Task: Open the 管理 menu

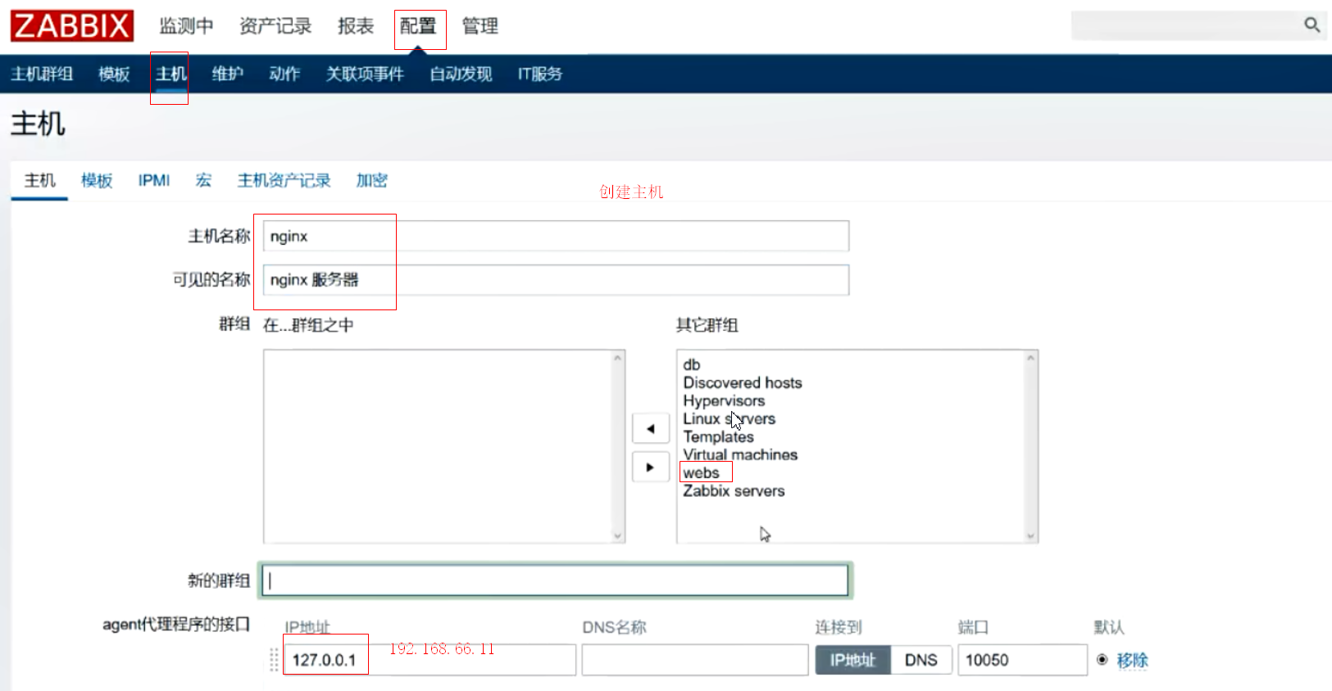Action: (480, 26)
